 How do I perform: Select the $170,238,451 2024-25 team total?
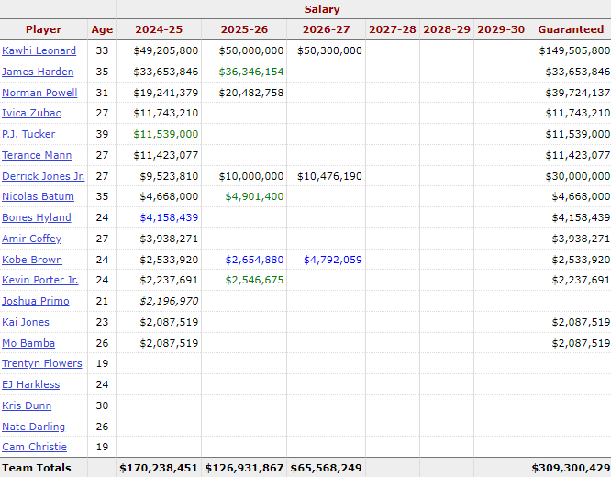tap(159, 468)
